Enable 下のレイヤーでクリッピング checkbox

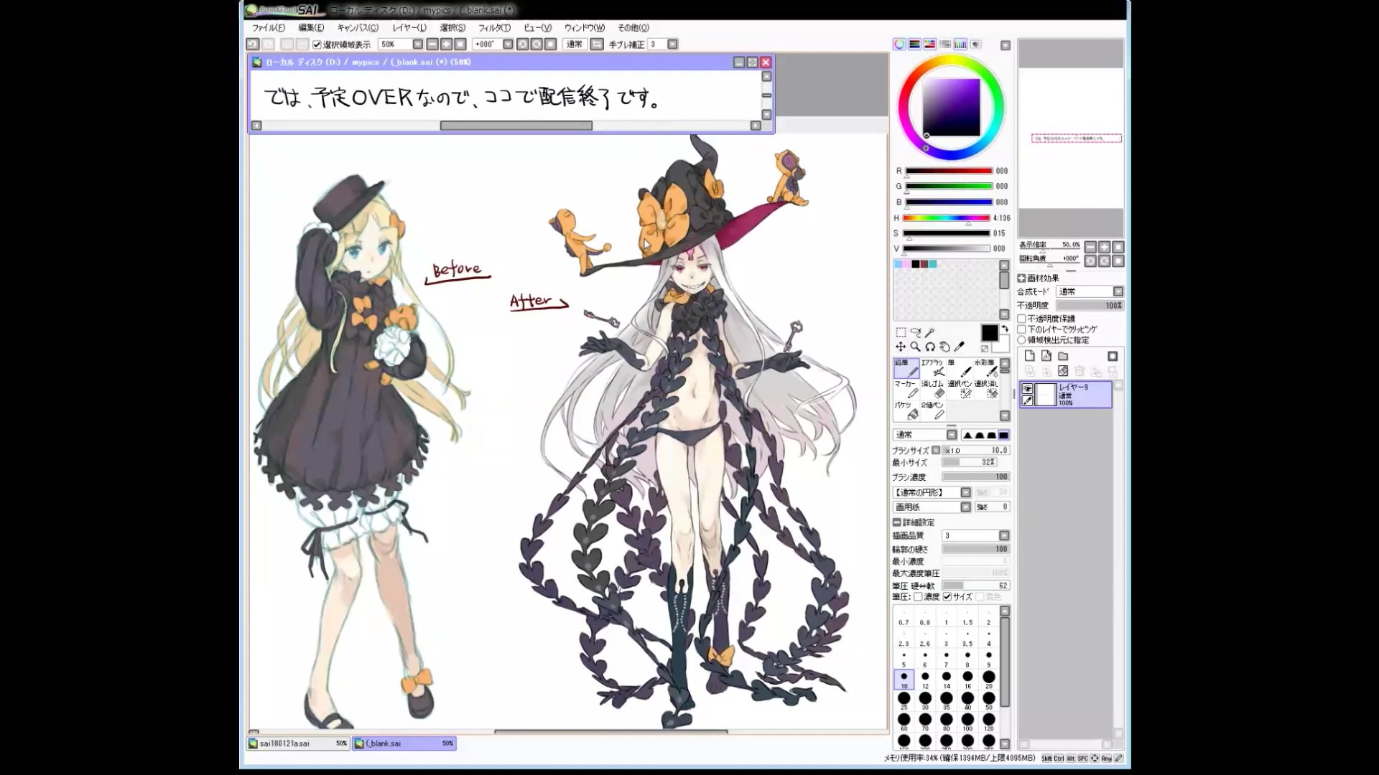coord(1021,329)
